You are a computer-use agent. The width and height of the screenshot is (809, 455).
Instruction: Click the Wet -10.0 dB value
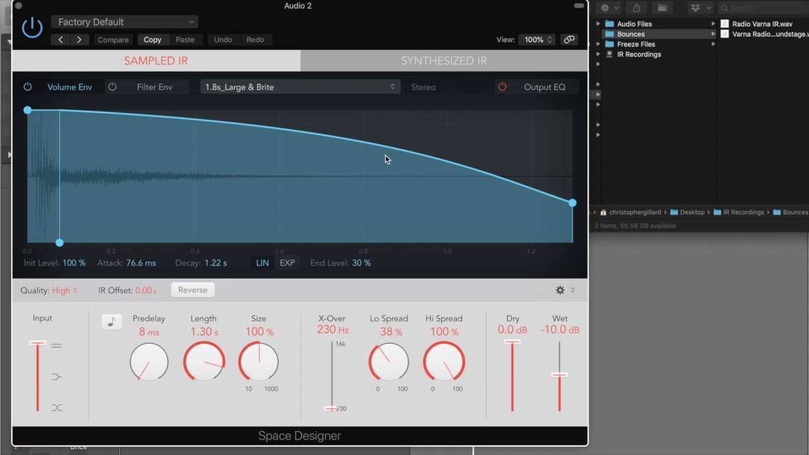560,330
